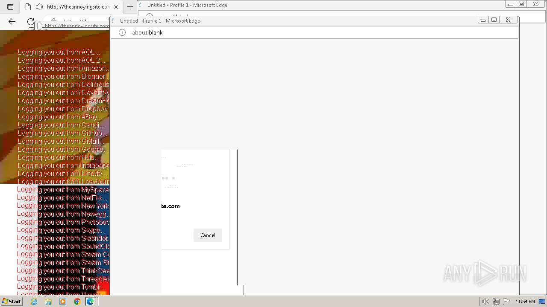Click the 11:54 PM clock
The height and width of the screenshot is (307, 547).
coord(525,301)
